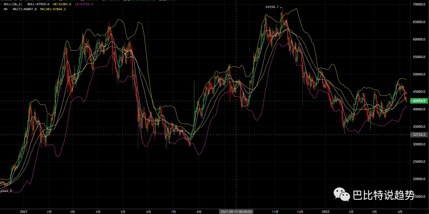Screen dimensions: 429x214
Task: Click the 2021 marker on time axis
Action: point(23,211)
